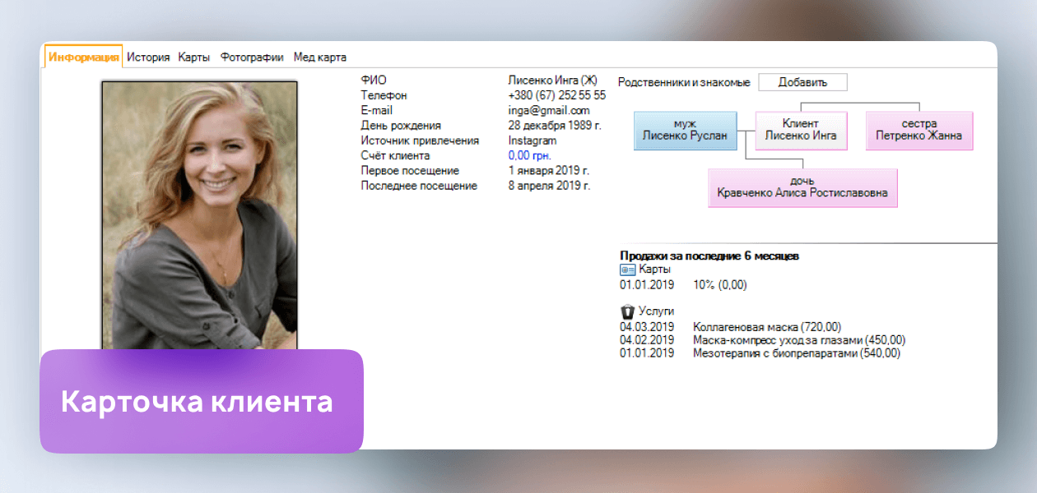Click the Услуги section bucket icon
The height and width of the screenshot is (493, 1037).
[x=627, y=311]
